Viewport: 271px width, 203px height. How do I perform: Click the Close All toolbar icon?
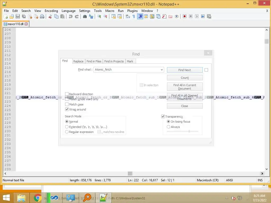36,17
